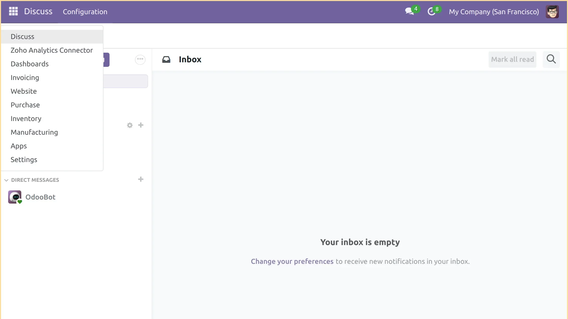Click the ellipsis options icon

click(140, 59)
